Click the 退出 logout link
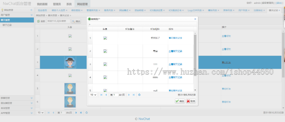This screenshot has height=122, width=285. [x=279, y=3]
